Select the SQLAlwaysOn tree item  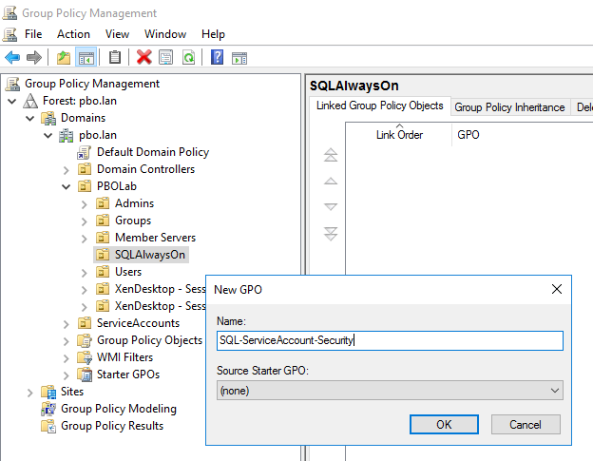coord(150,255)
